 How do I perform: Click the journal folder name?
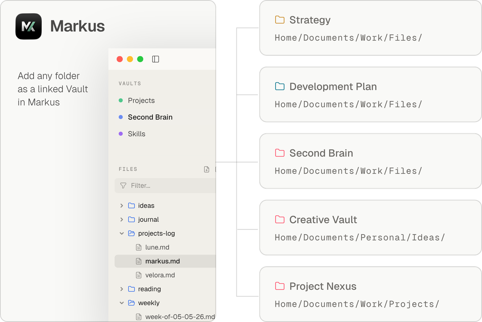pyautogui.click(x=149, y=219)
